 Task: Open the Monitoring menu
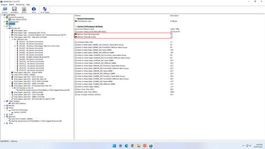(20, 4)
